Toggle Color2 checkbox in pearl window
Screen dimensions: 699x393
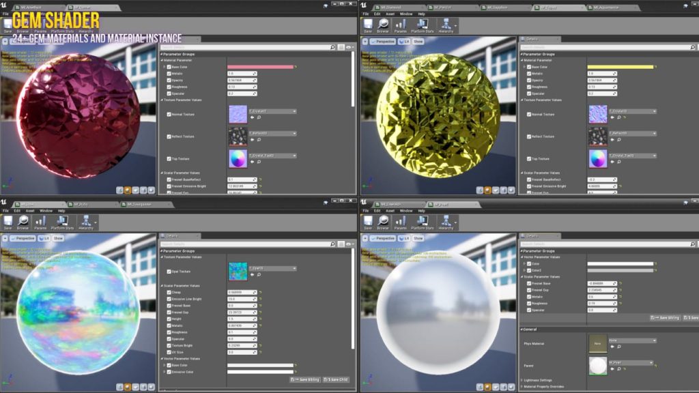tap(529, 270)
